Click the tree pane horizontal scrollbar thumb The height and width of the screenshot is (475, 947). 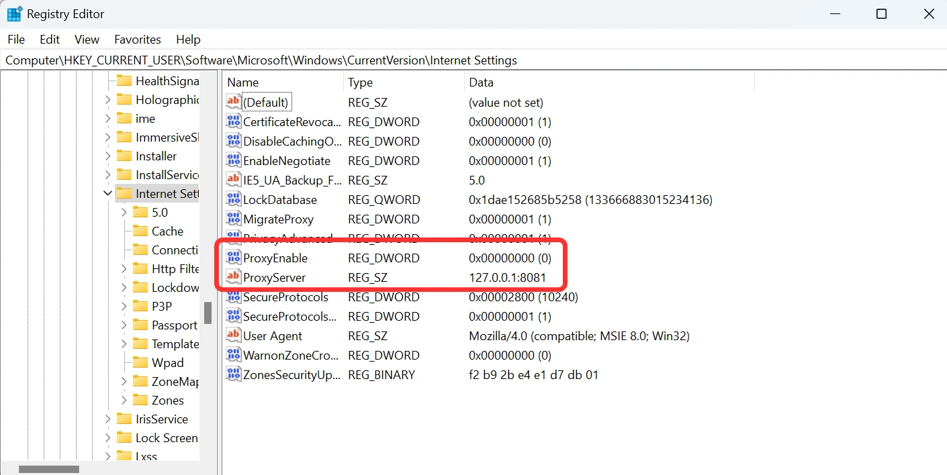coord(48,469)
